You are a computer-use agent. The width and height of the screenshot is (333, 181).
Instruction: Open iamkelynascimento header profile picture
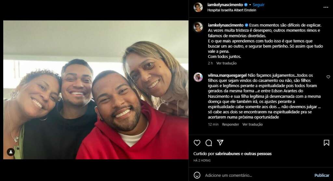[198, 7]
